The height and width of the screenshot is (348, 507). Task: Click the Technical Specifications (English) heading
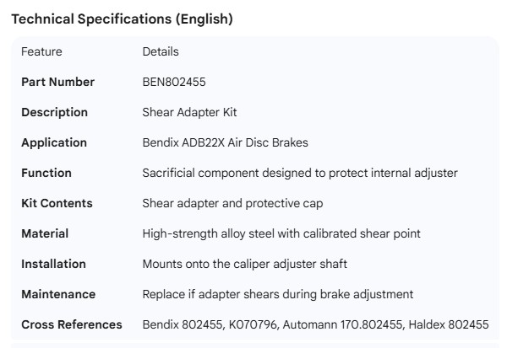121,19
